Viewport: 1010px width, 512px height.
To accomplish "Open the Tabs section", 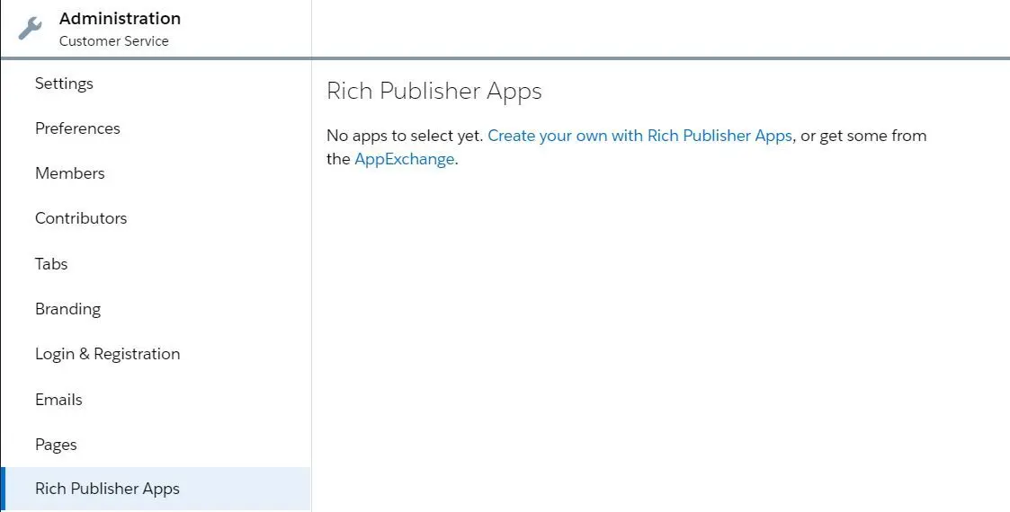I will (51, 264).
